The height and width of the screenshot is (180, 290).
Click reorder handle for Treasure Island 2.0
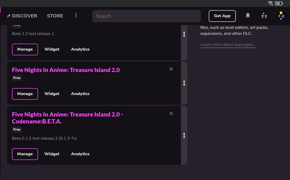click(x=184, y=83)
